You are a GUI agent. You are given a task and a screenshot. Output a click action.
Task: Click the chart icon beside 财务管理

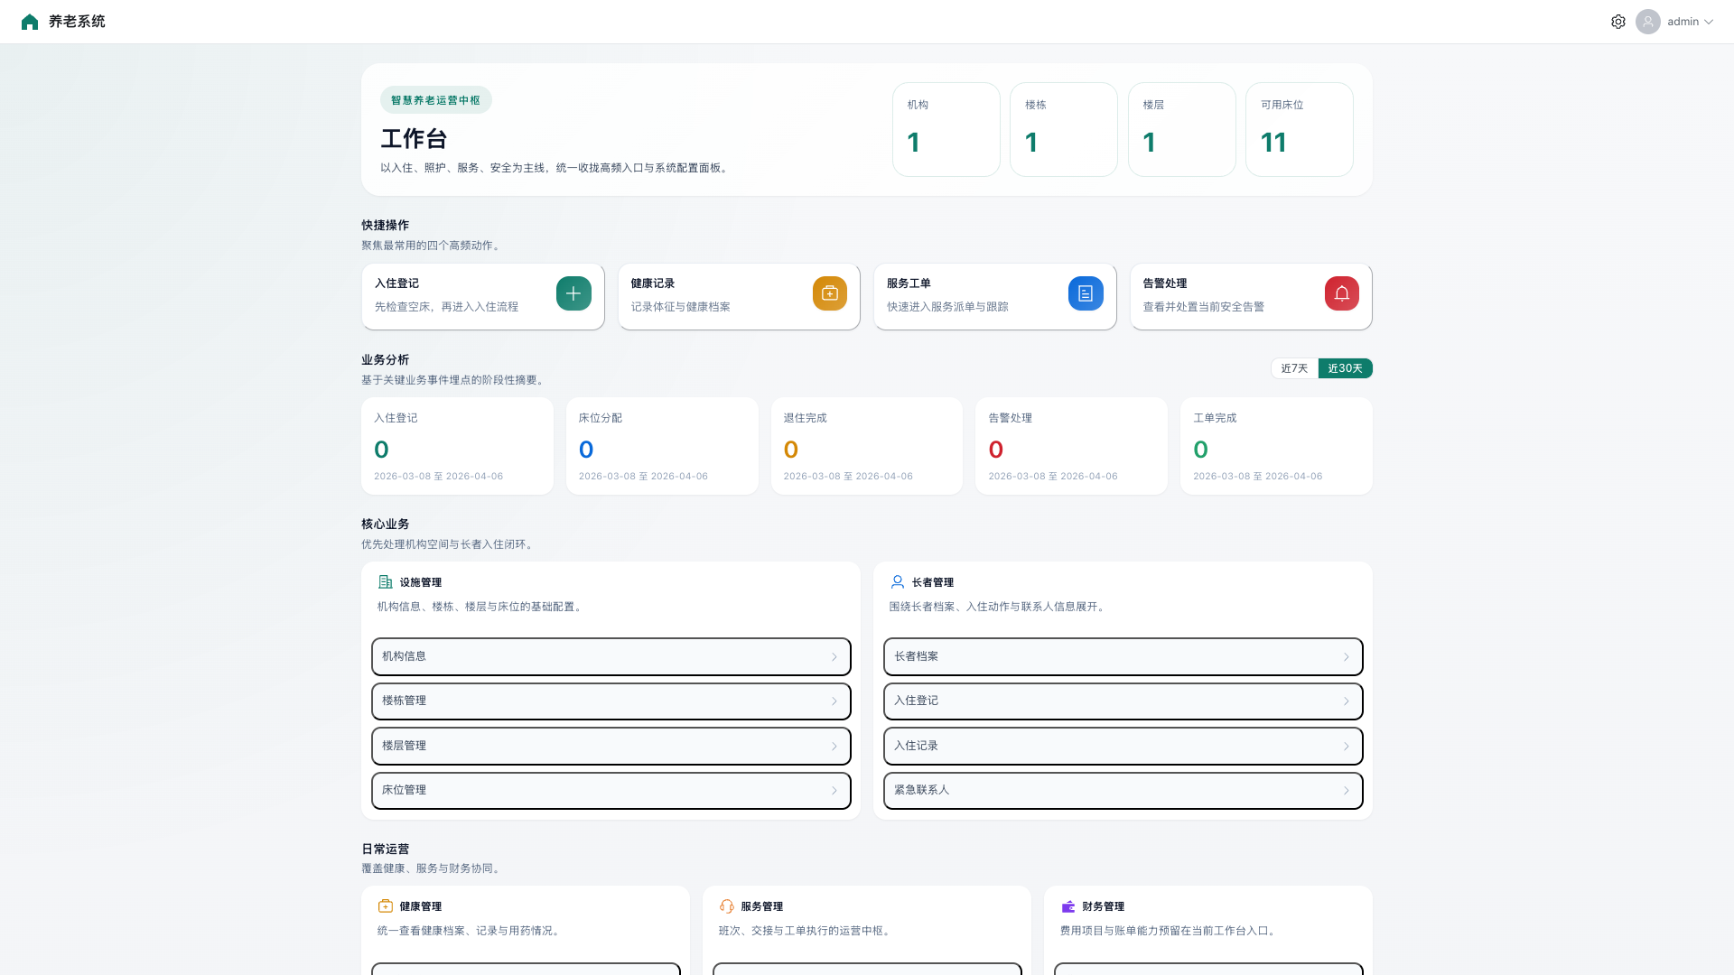[1067, 906]
